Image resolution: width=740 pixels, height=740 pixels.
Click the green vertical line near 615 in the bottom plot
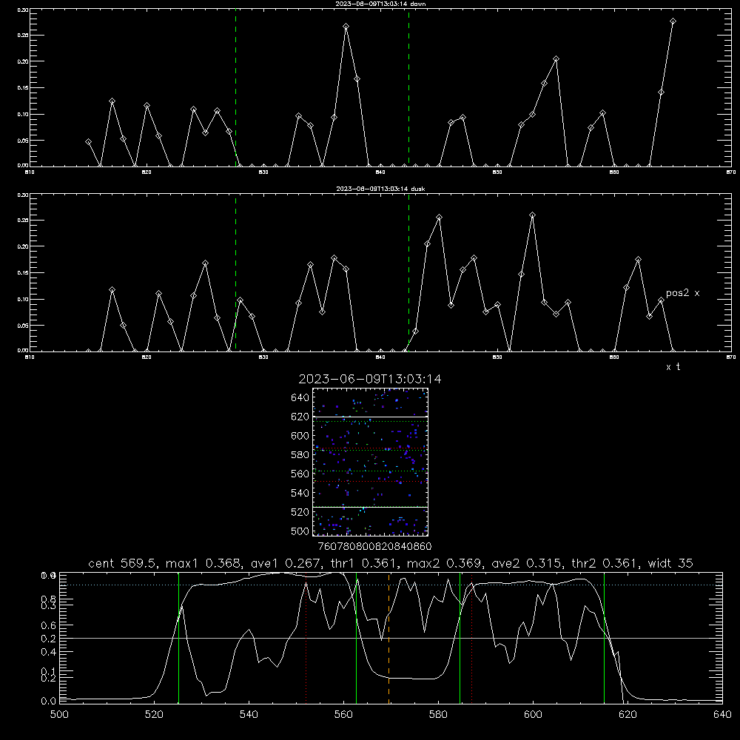point(604,638)
